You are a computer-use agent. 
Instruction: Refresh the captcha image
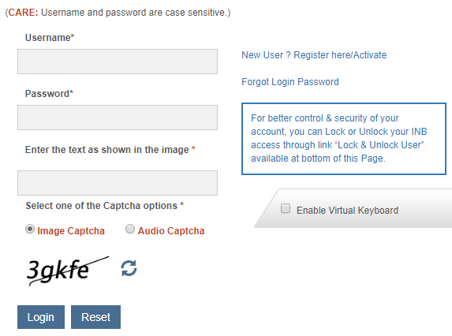pos(129,268)
